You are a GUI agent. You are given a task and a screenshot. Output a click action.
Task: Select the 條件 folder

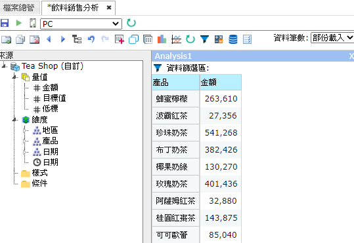[x=39, y=183]
